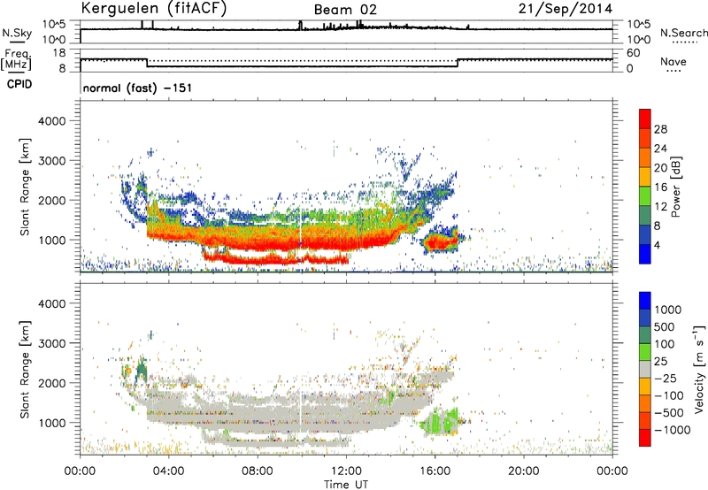
Task: Click the blue bottom of power colorbar
Action: (645, 254)
